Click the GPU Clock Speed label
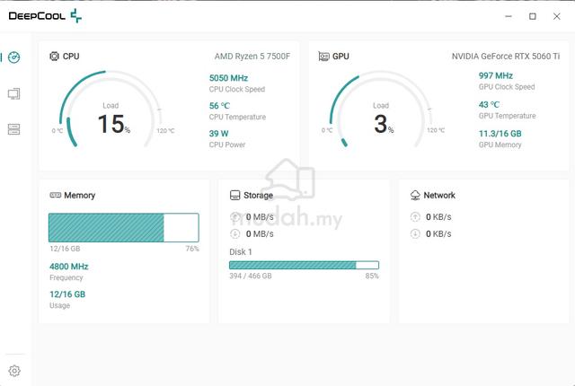The height and width of the screenshot is (386, 575). coord(507,87)
